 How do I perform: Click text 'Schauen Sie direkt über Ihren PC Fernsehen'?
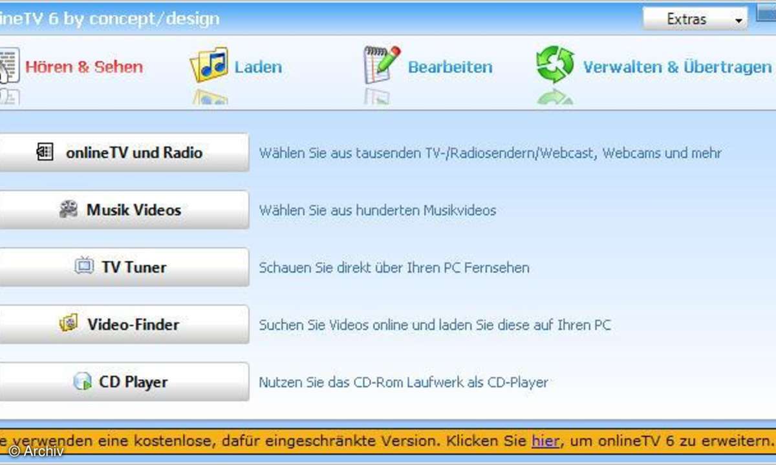click(394, 267)
